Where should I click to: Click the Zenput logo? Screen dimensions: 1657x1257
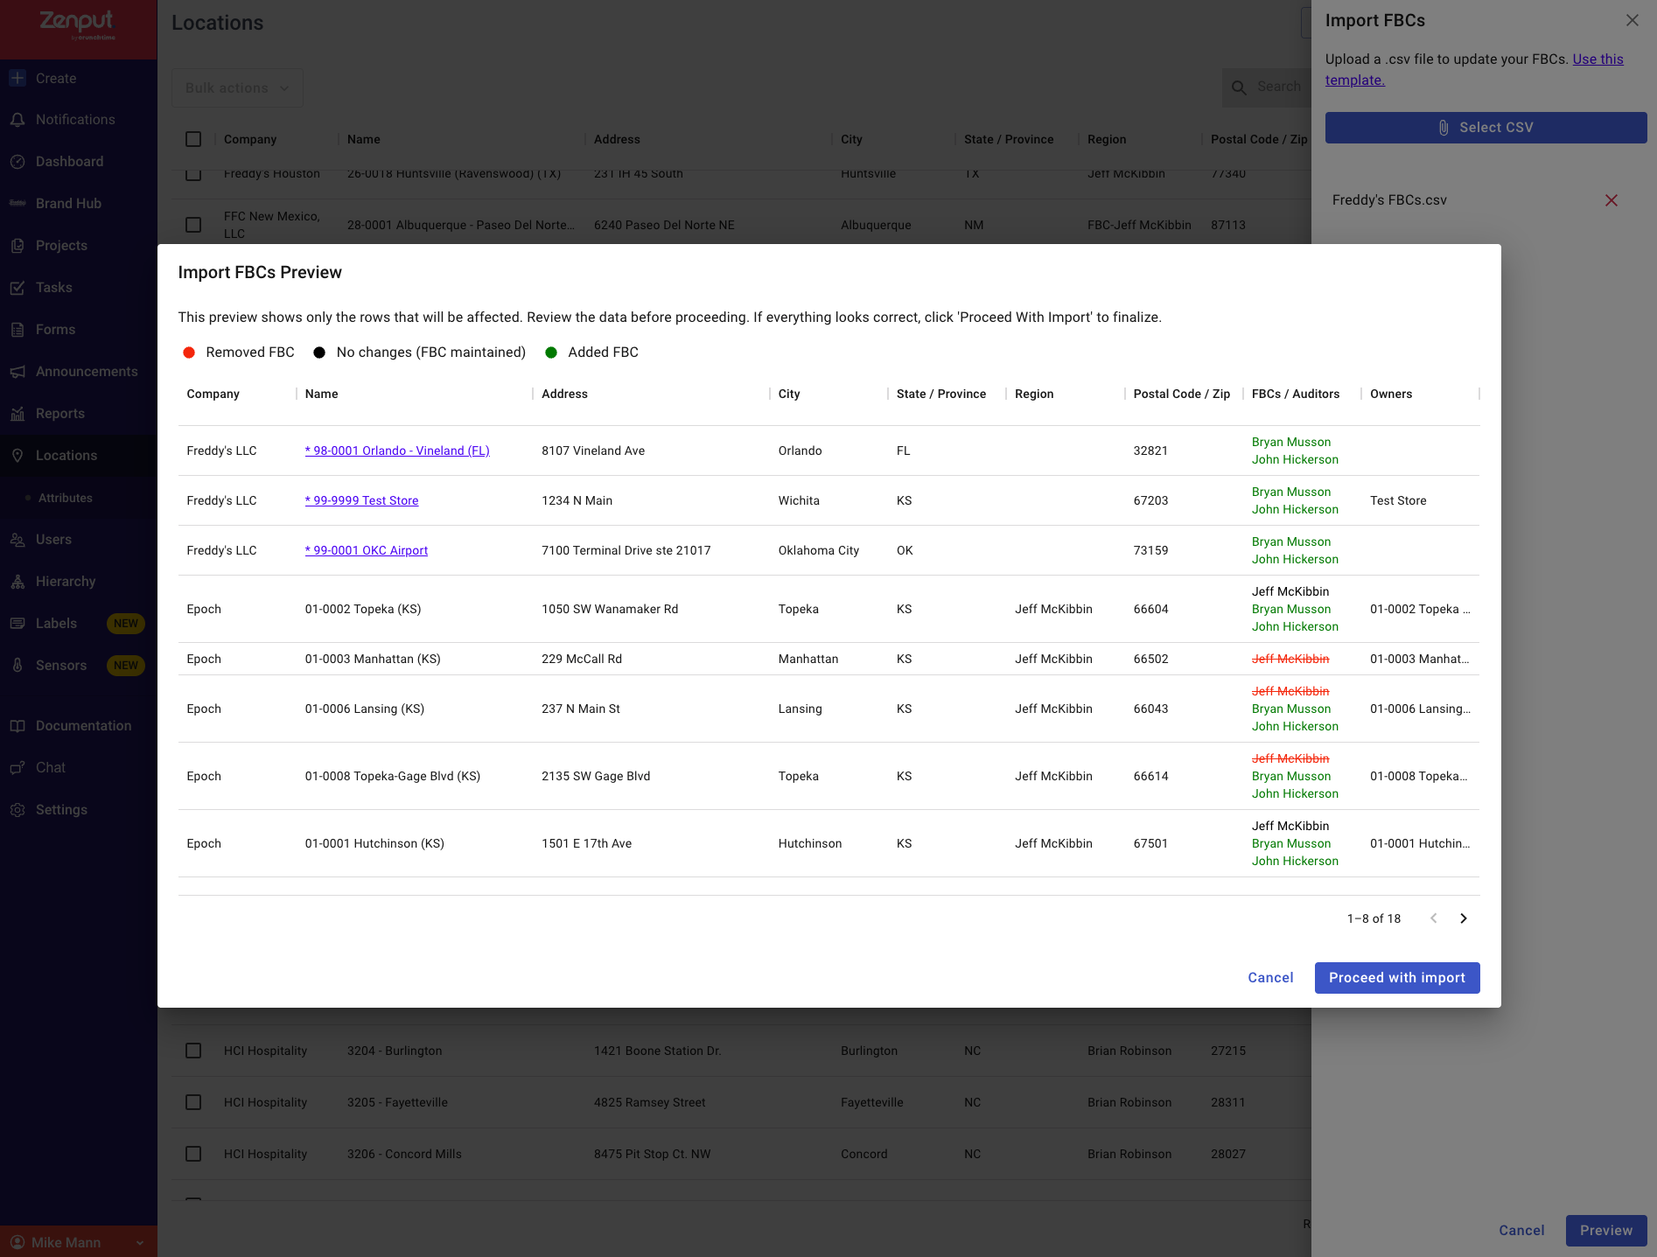point(77,24)
